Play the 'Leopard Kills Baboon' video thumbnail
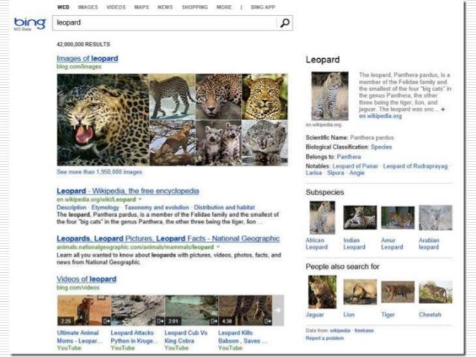The height and width of the screenshot is (357, 476). [245, 311]
